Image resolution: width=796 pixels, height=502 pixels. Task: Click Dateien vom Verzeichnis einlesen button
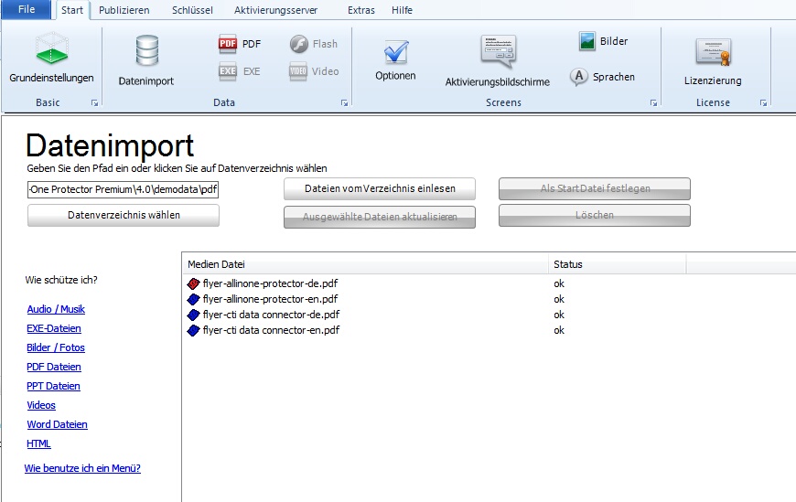click(380, 188)
